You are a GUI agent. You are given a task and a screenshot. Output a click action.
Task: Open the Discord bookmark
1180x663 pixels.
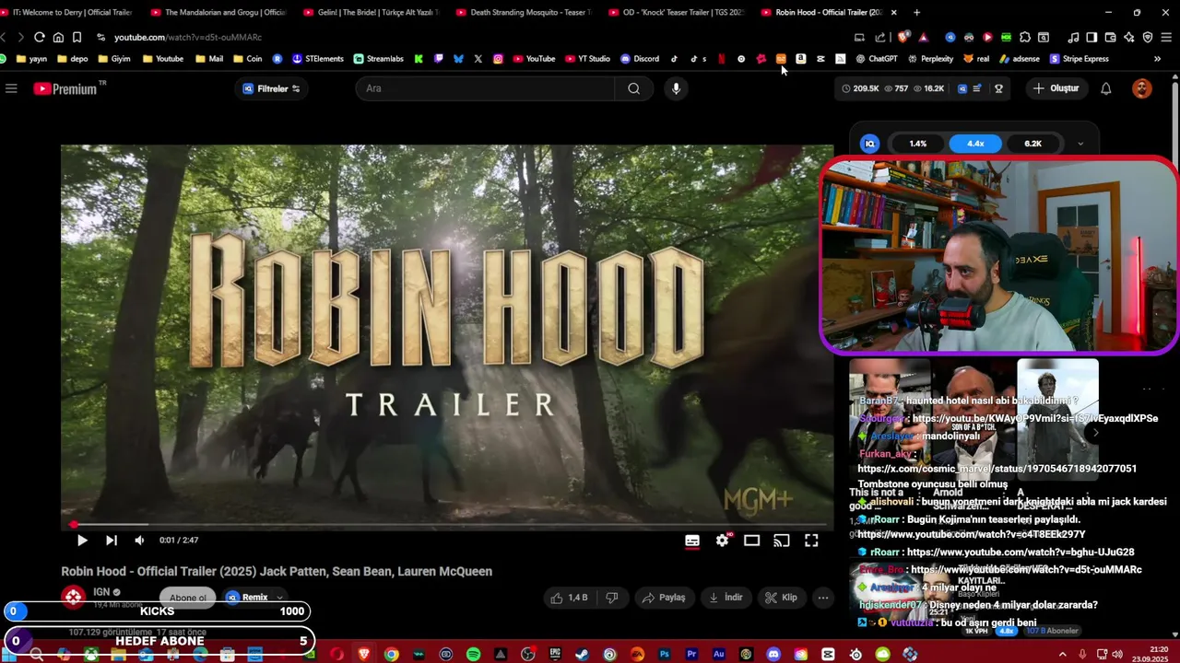pos(640,59)
